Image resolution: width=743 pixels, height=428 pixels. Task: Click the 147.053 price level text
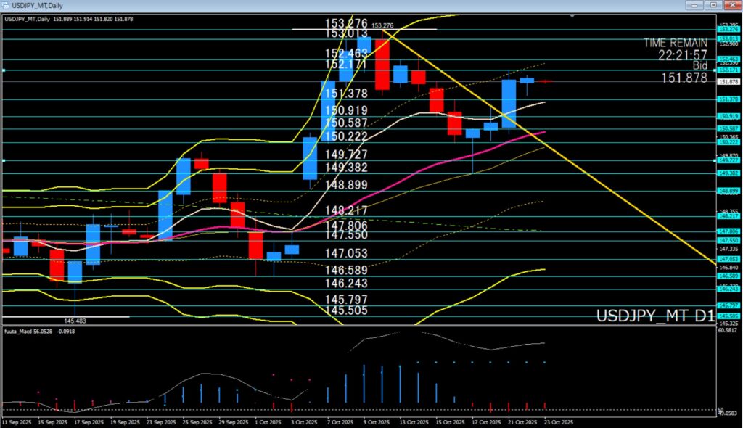[346, 253]
